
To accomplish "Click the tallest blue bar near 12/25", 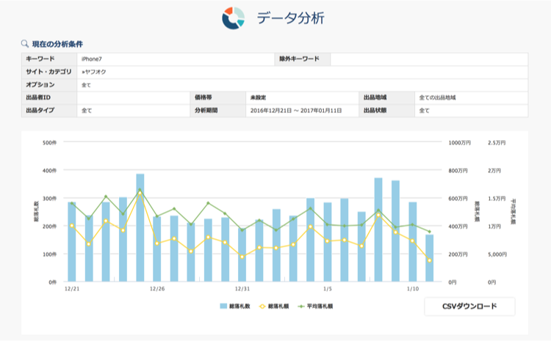I will tap(140, 227).
